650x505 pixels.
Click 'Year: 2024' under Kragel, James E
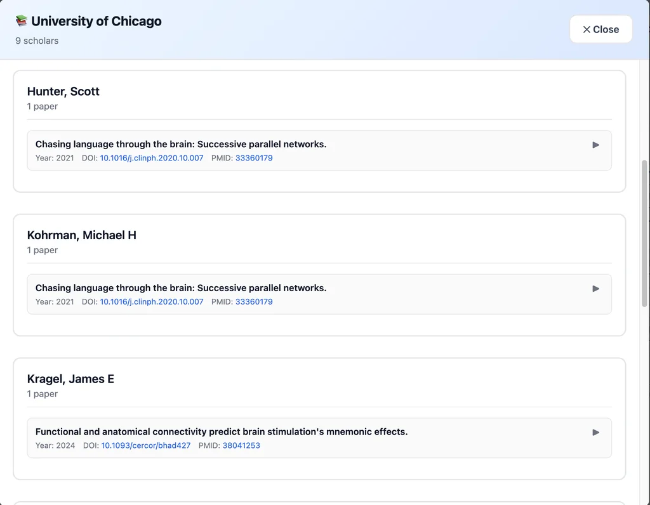(x=55, y=445)
